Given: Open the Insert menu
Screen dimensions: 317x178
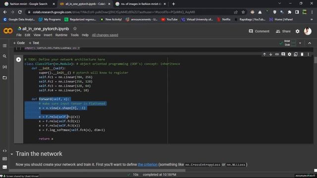Looking at the screenshot, I should click(x=48, y=35).
